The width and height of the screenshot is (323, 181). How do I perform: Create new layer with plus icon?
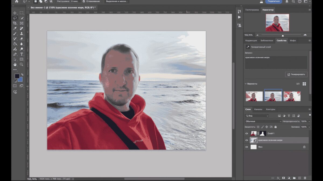tap(300, 178)
